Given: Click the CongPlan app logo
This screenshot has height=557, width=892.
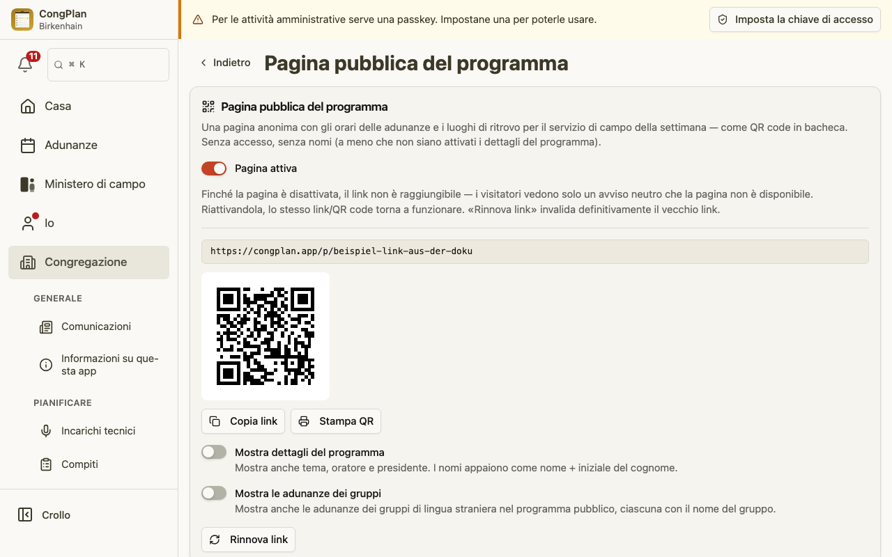Looking at the screenshot, I should point(22,19).
